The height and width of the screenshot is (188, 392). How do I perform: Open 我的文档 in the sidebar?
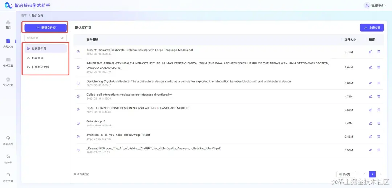point(8,43)
